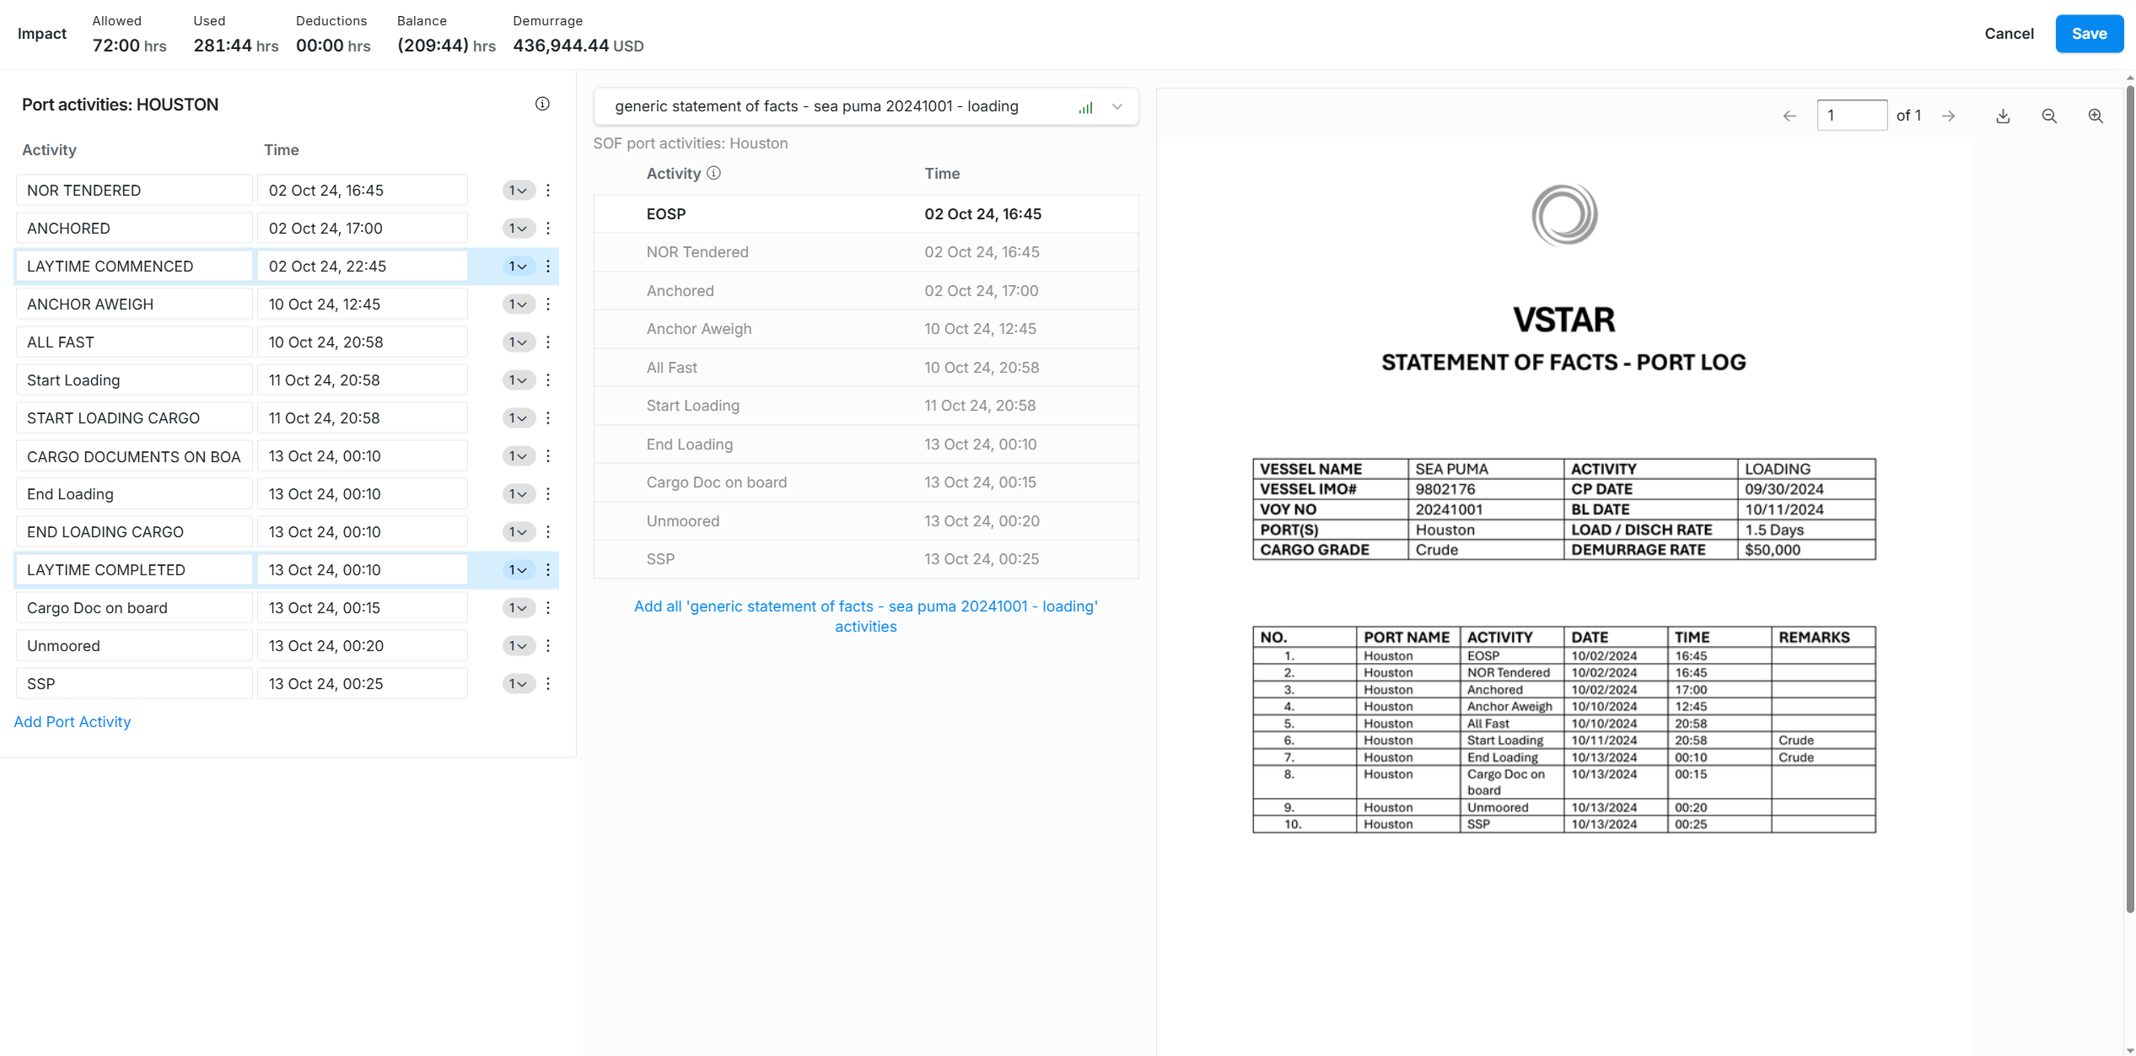
Task: Select the EOSP row in SOF activities
Action: click(865, 213)
